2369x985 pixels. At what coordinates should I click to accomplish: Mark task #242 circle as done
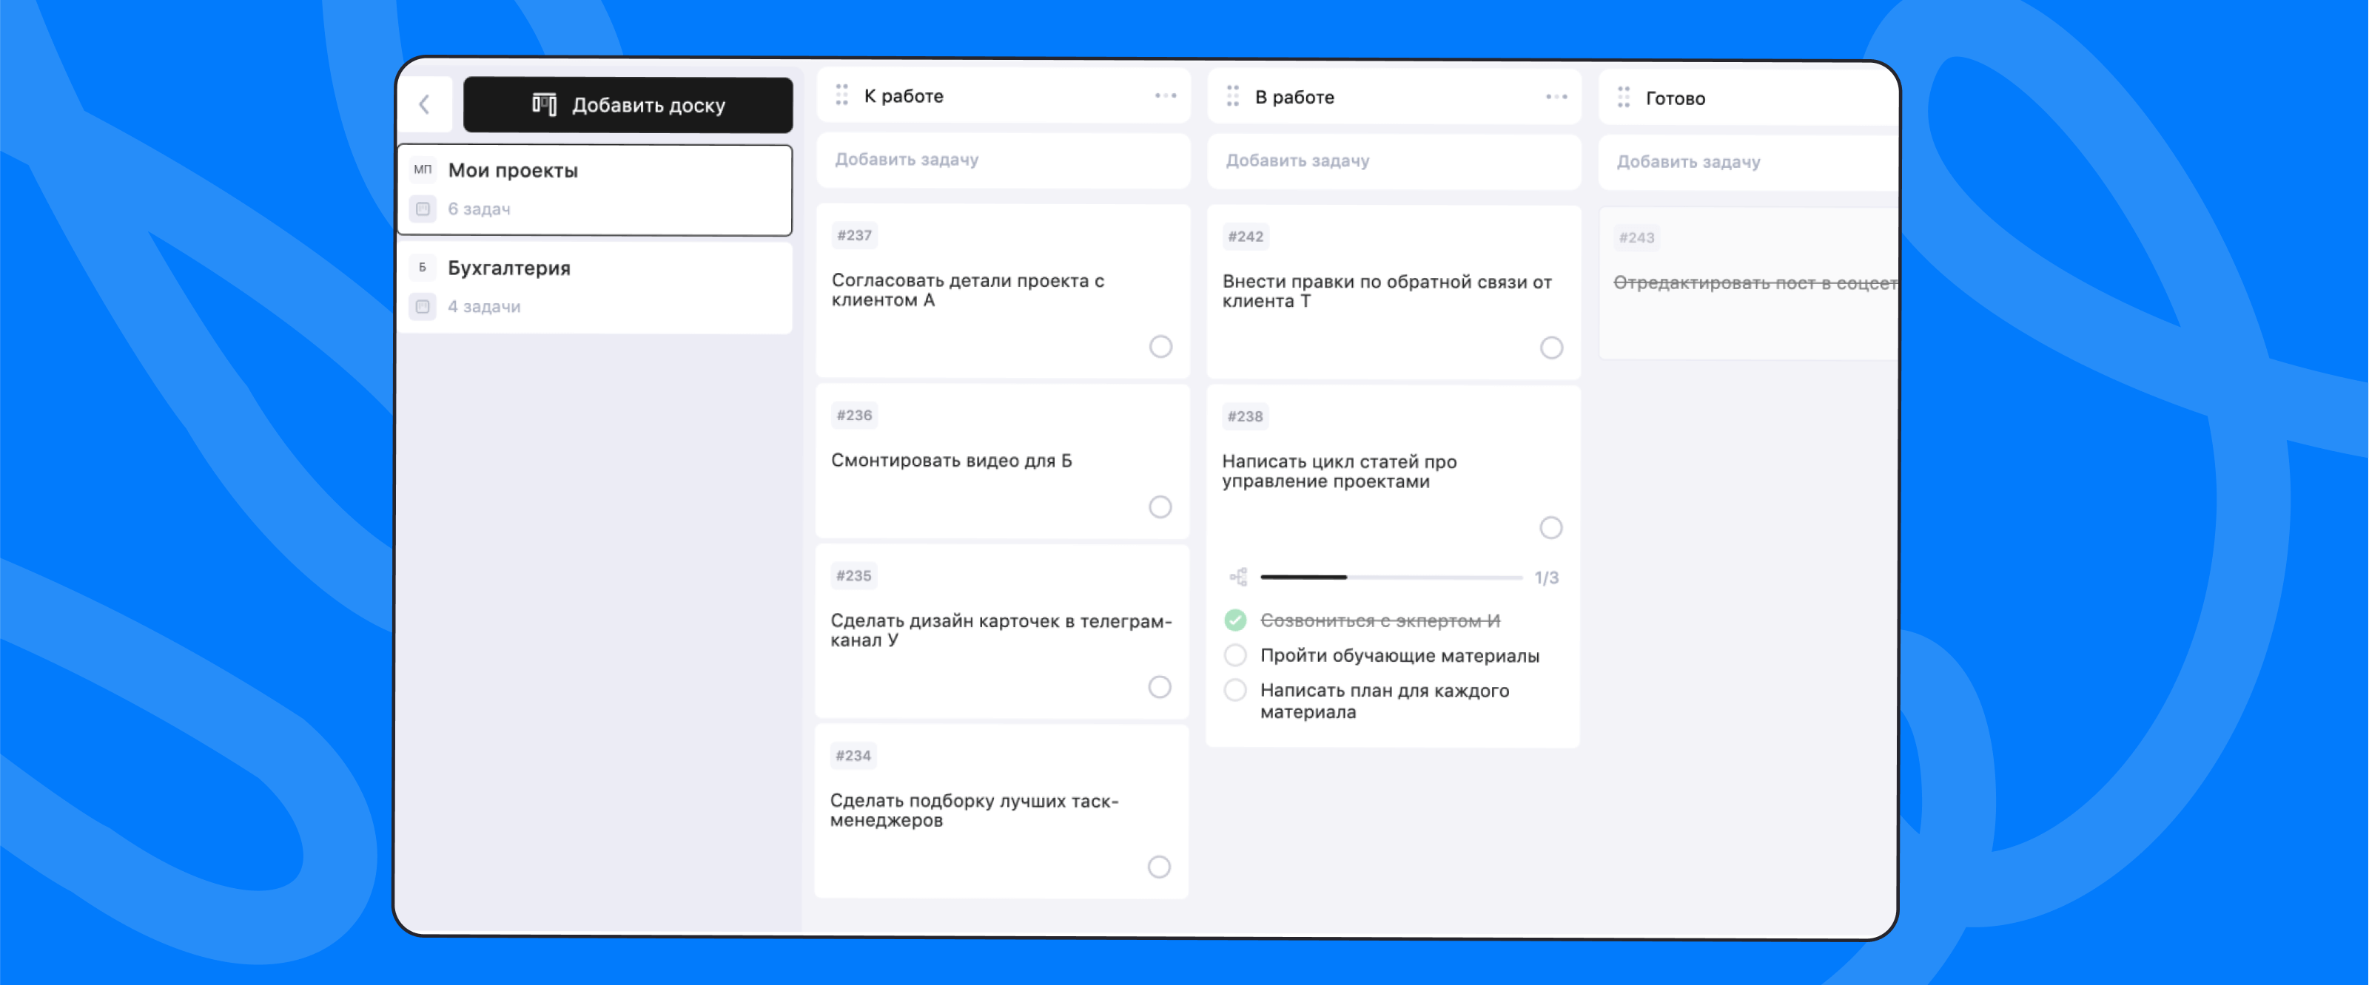click(x=1551, y=348)
